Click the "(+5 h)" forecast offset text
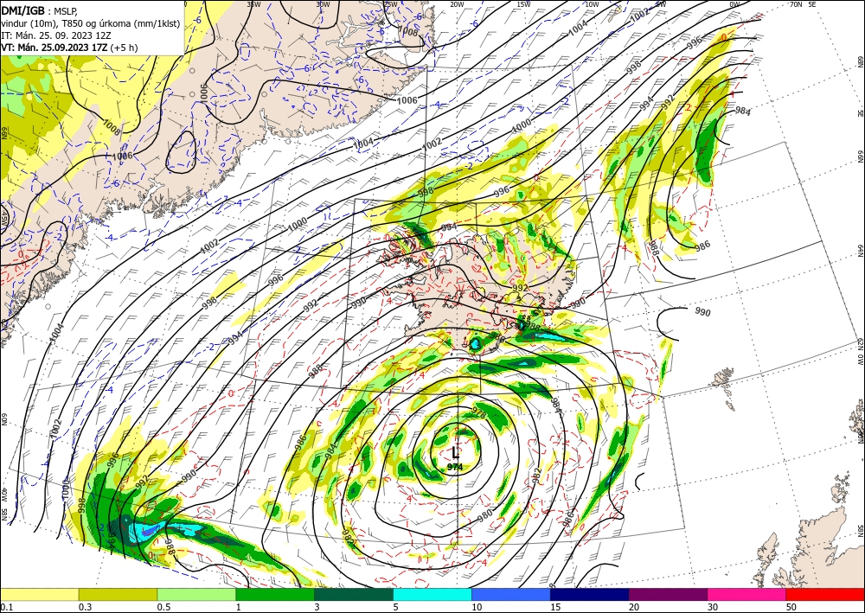This screenshot has width=865, height=613. pyautogui.click(x=124, y=48)
